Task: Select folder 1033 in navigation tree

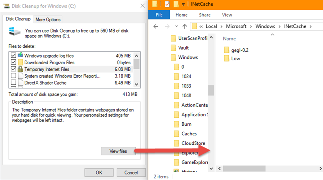Action: (183, 86)
